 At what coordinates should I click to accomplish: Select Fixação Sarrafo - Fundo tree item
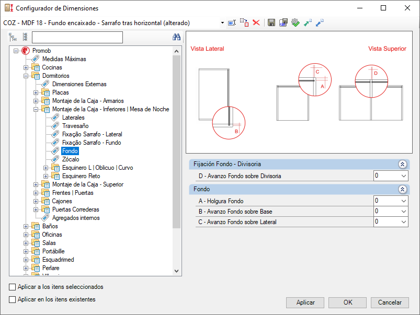(92, 143)
